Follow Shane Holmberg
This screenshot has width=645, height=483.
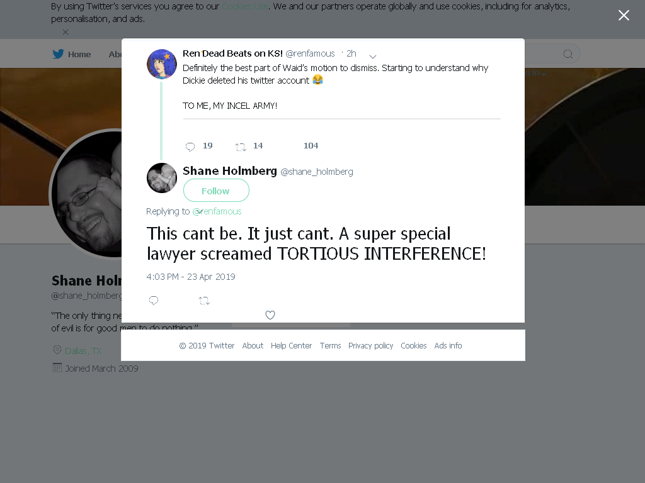[x=216, y=191]
